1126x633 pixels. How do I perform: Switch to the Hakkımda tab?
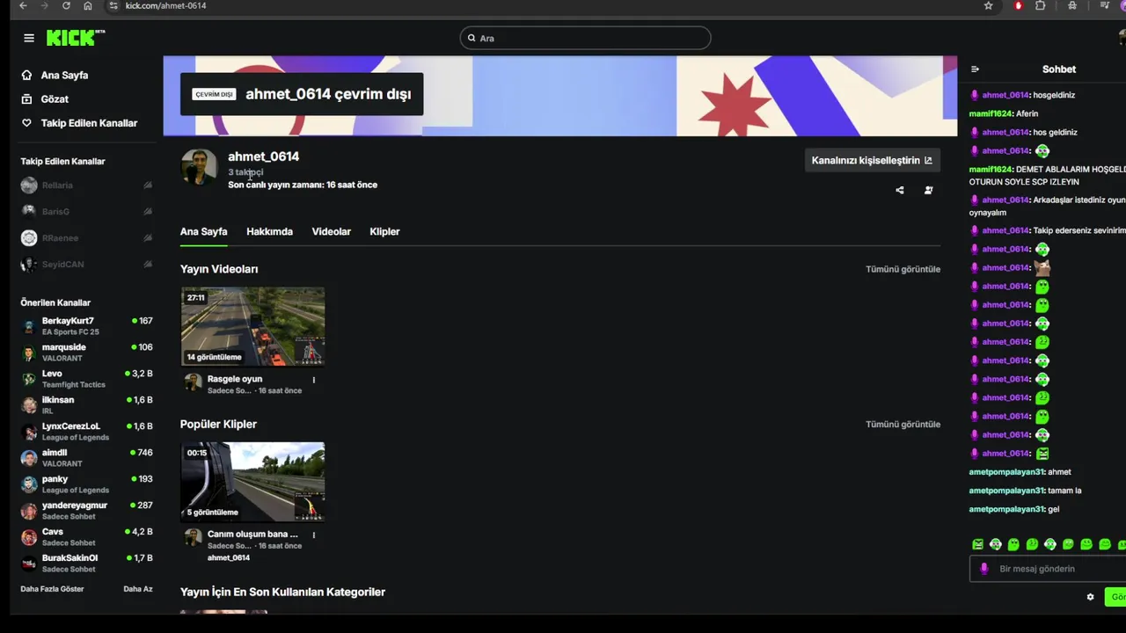(269, 232)
